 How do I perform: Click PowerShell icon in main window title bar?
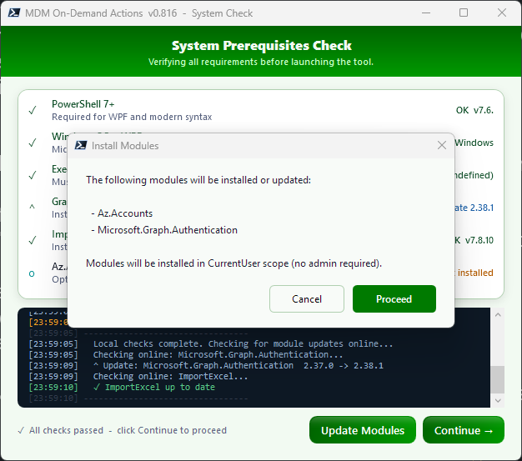[14, 13]
